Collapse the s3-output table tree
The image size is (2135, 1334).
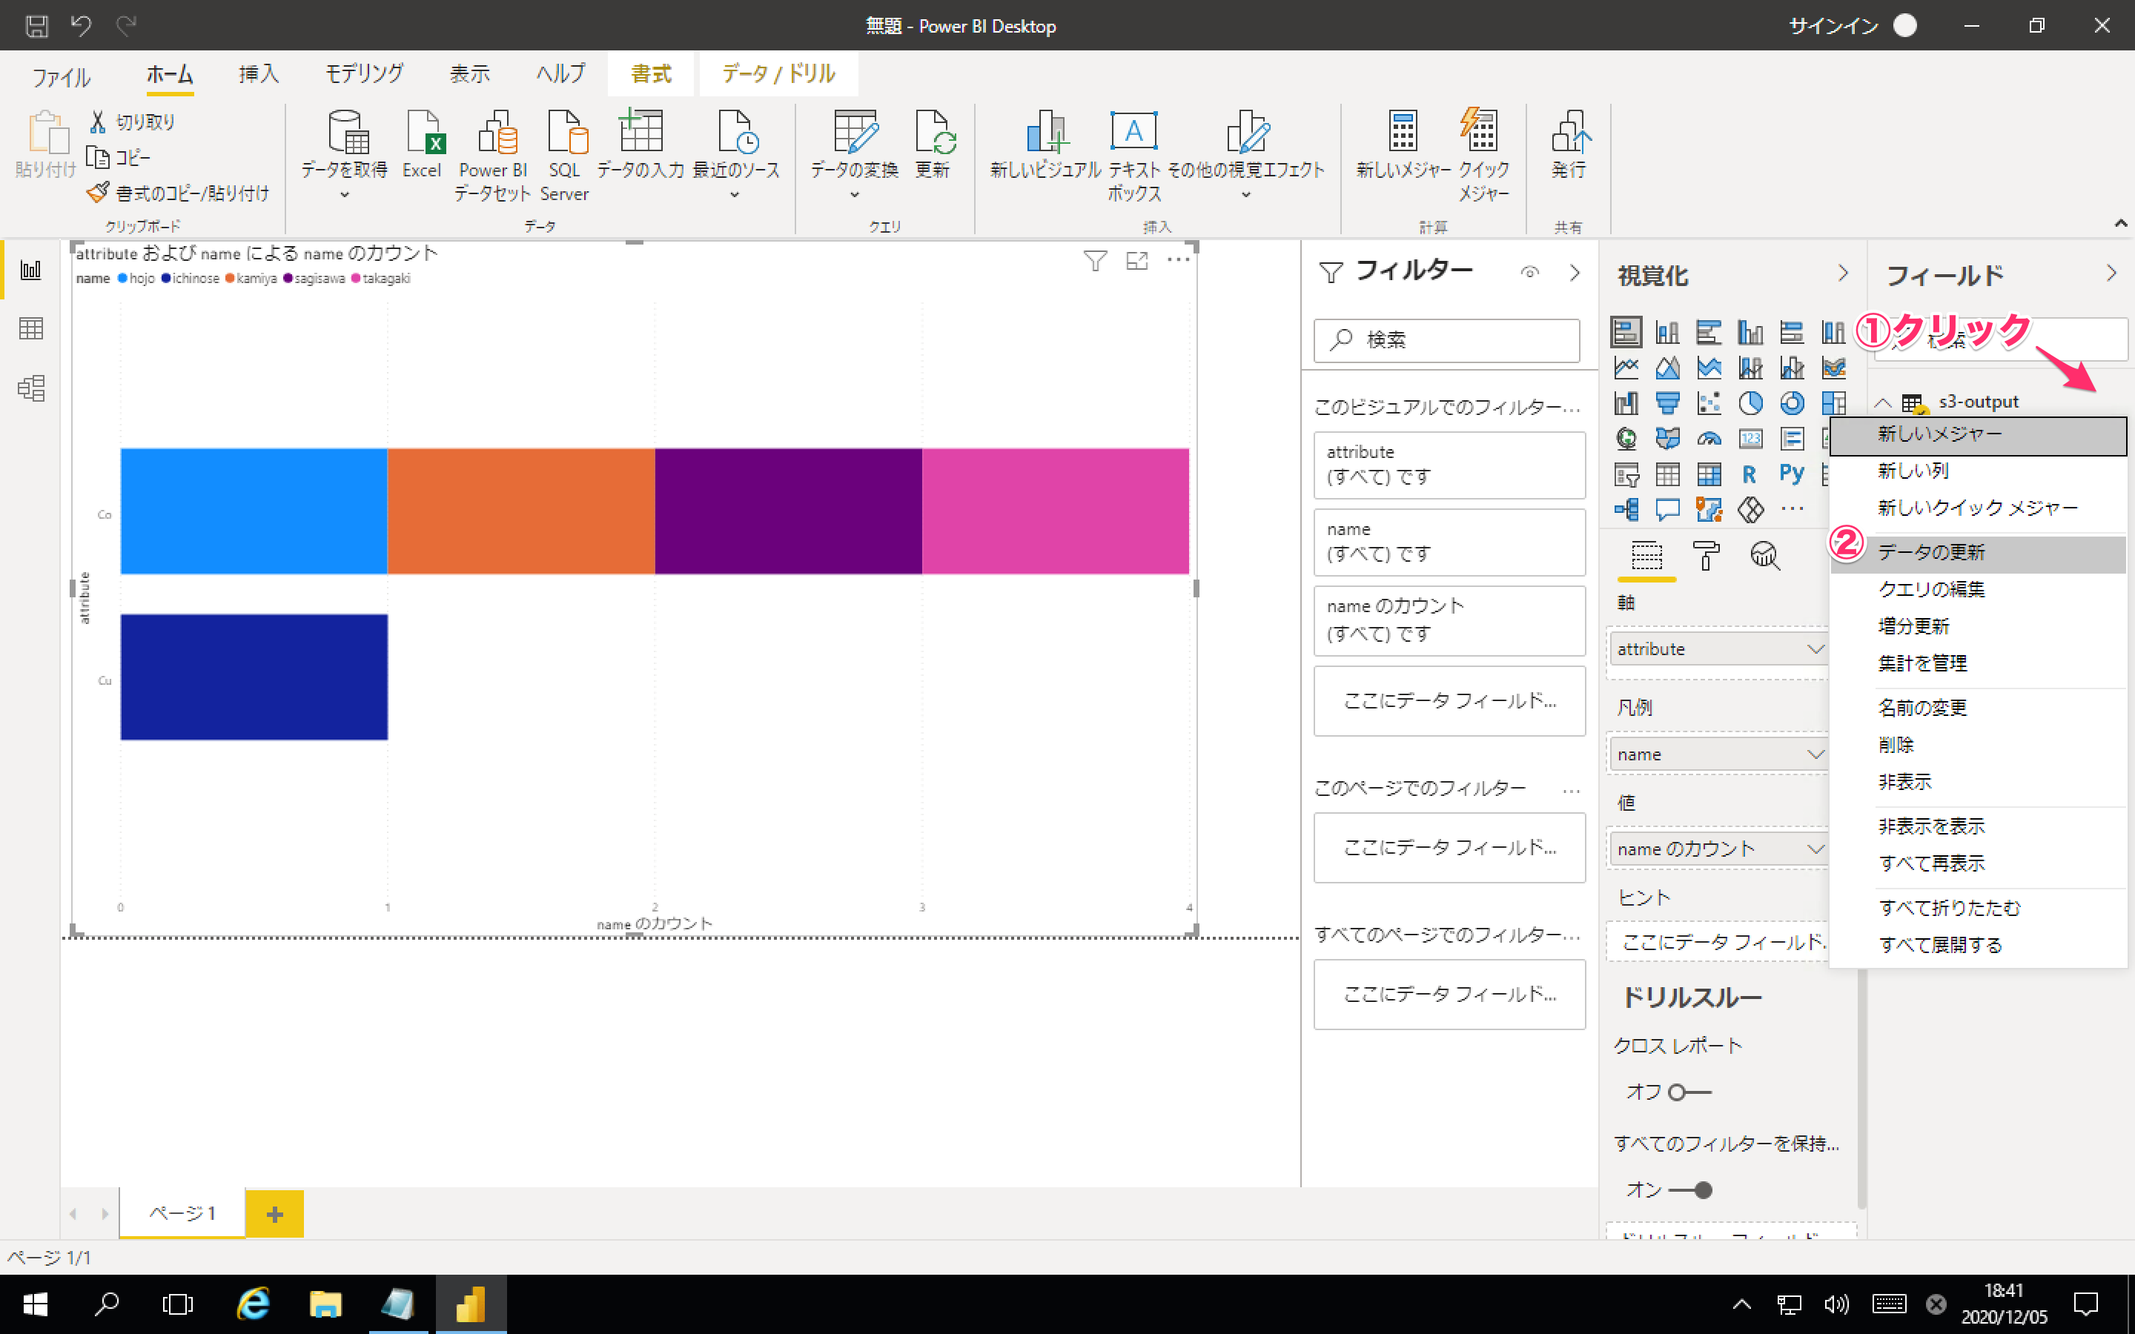pos(1883,402)
